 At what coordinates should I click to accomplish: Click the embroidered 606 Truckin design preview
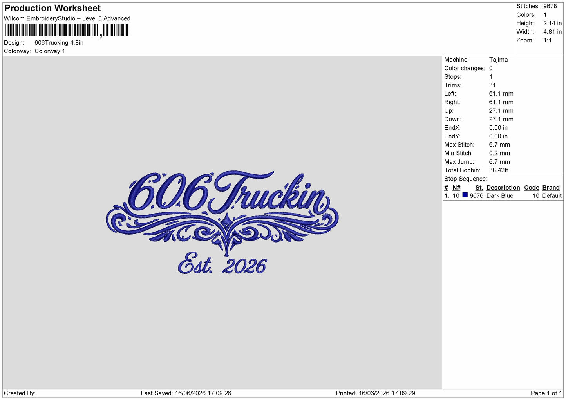tap(222, 222)
